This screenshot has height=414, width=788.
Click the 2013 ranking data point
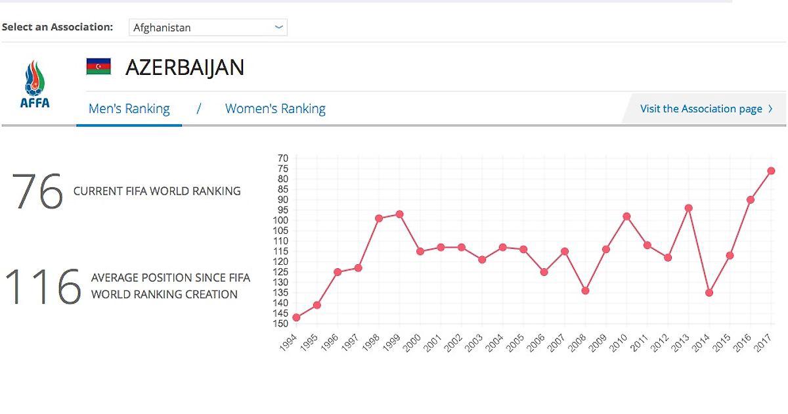[688, 208]
